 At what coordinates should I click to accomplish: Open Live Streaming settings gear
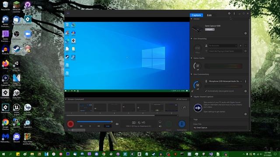[x=245, y=51]
